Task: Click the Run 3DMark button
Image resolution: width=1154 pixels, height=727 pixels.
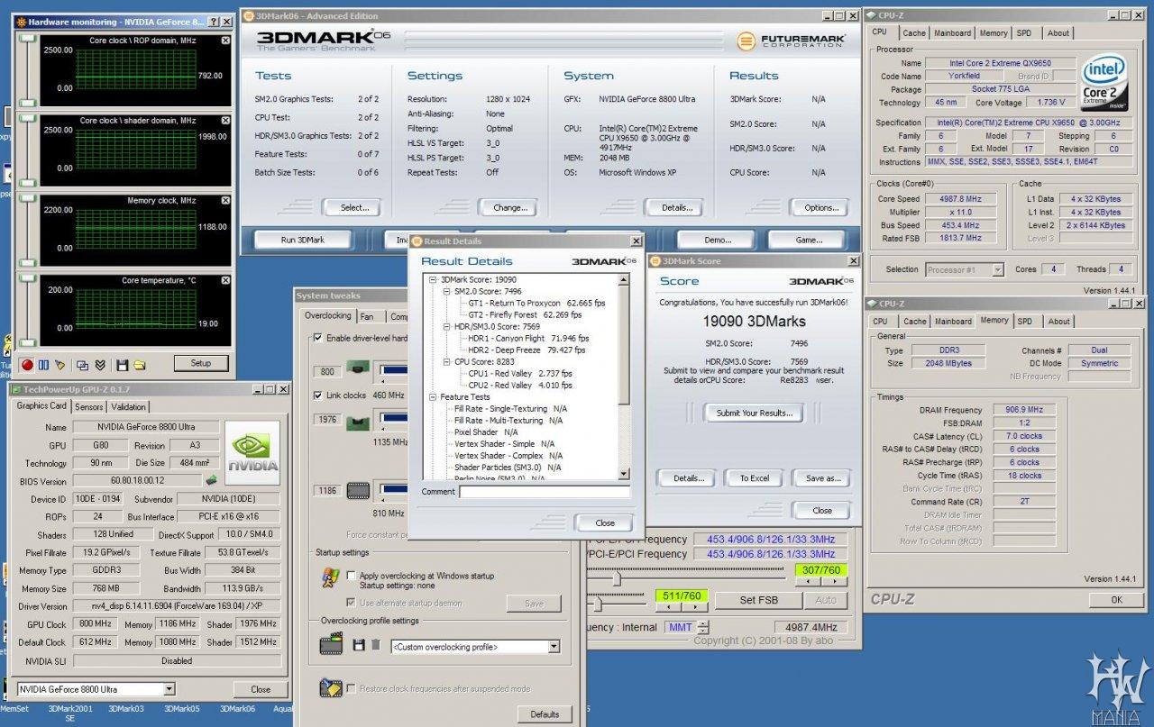Action: click(302, 240)
